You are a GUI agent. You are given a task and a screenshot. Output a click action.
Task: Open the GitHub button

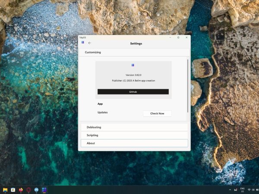[x=133, y=92]
